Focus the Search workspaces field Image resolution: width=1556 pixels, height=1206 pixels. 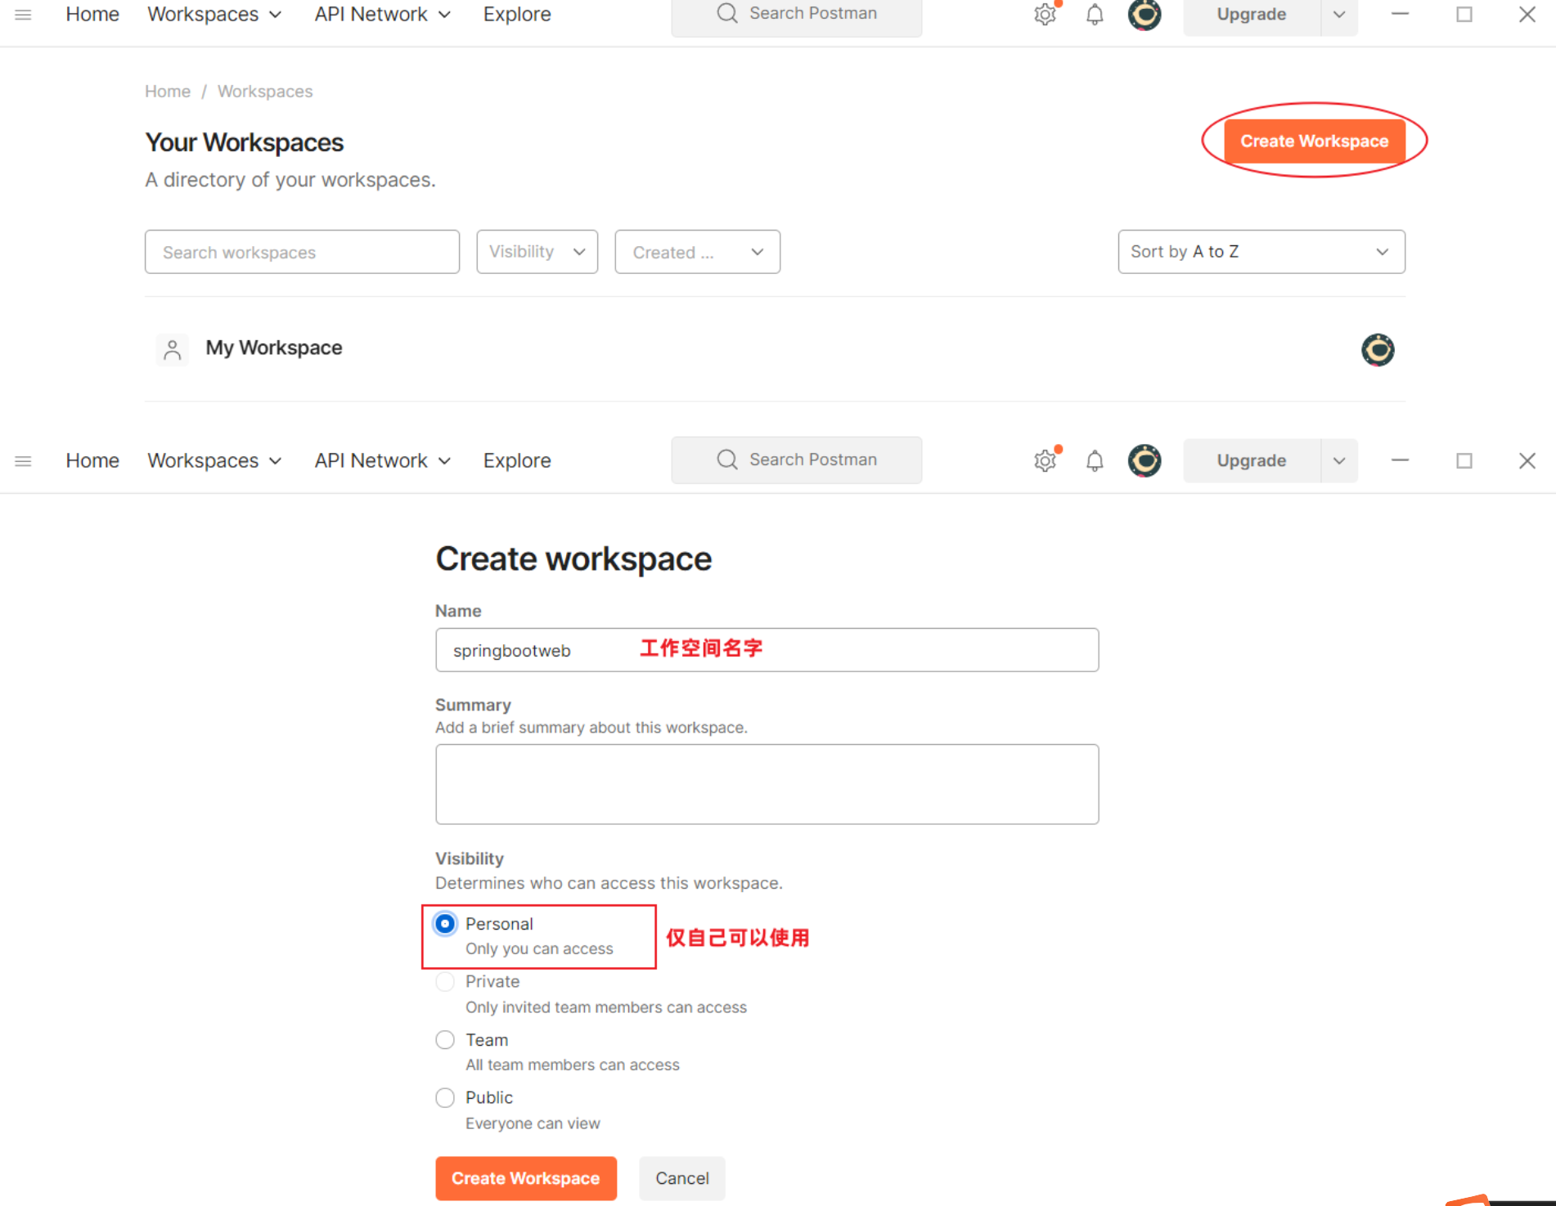(x=302, y=252)
